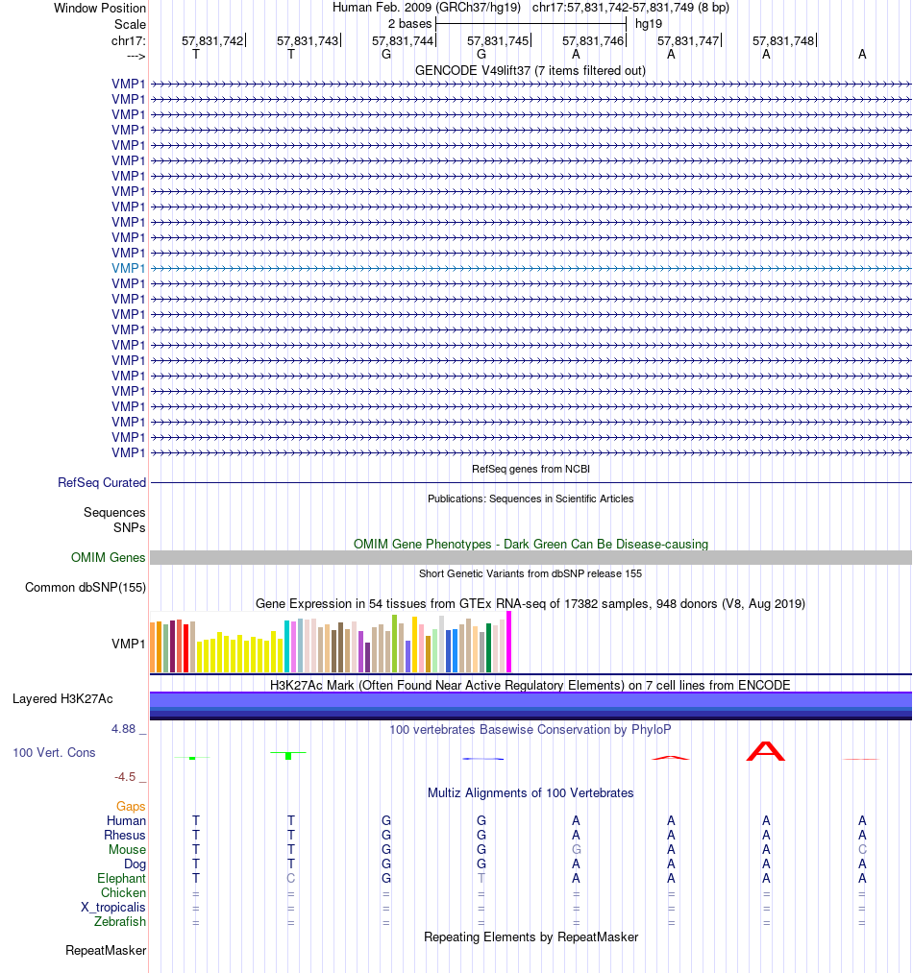Click the magenta bar in GTEx chart
Screen dimensions: 913x973
[x=509, y=643]
